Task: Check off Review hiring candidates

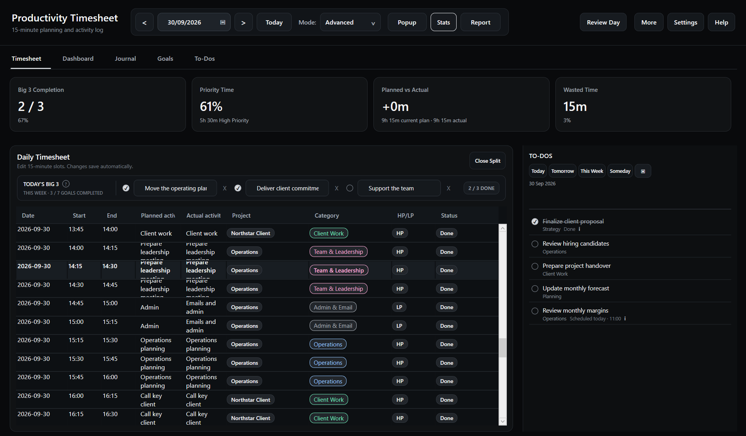Action: tap(535, 244)
